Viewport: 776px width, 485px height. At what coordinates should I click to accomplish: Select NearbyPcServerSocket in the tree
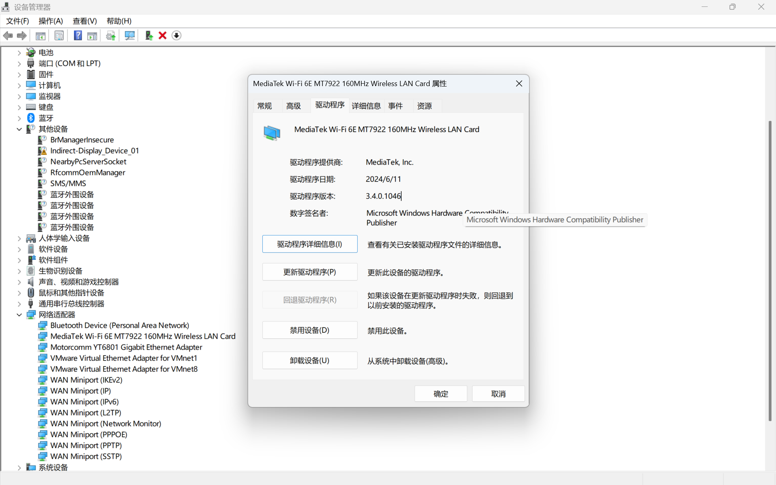pyautogui.click(x=89, y=162)
